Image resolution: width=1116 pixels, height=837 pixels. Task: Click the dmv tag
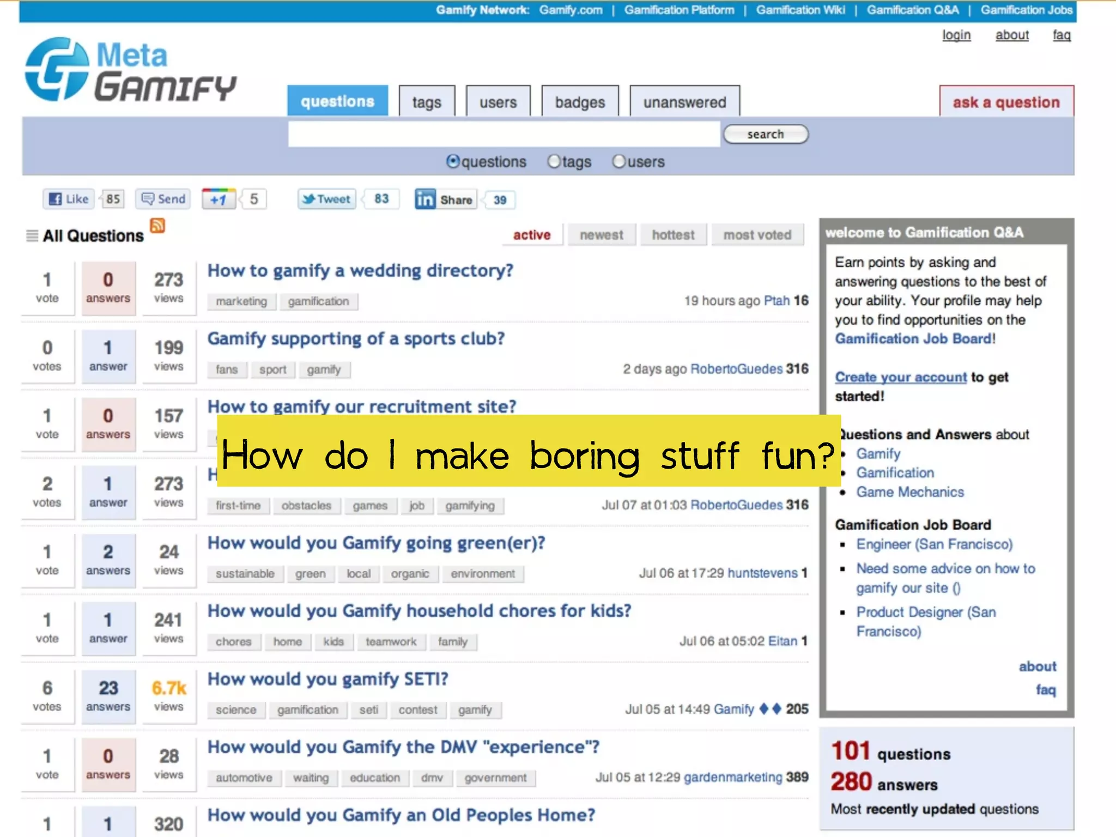(x=432, y=778)
